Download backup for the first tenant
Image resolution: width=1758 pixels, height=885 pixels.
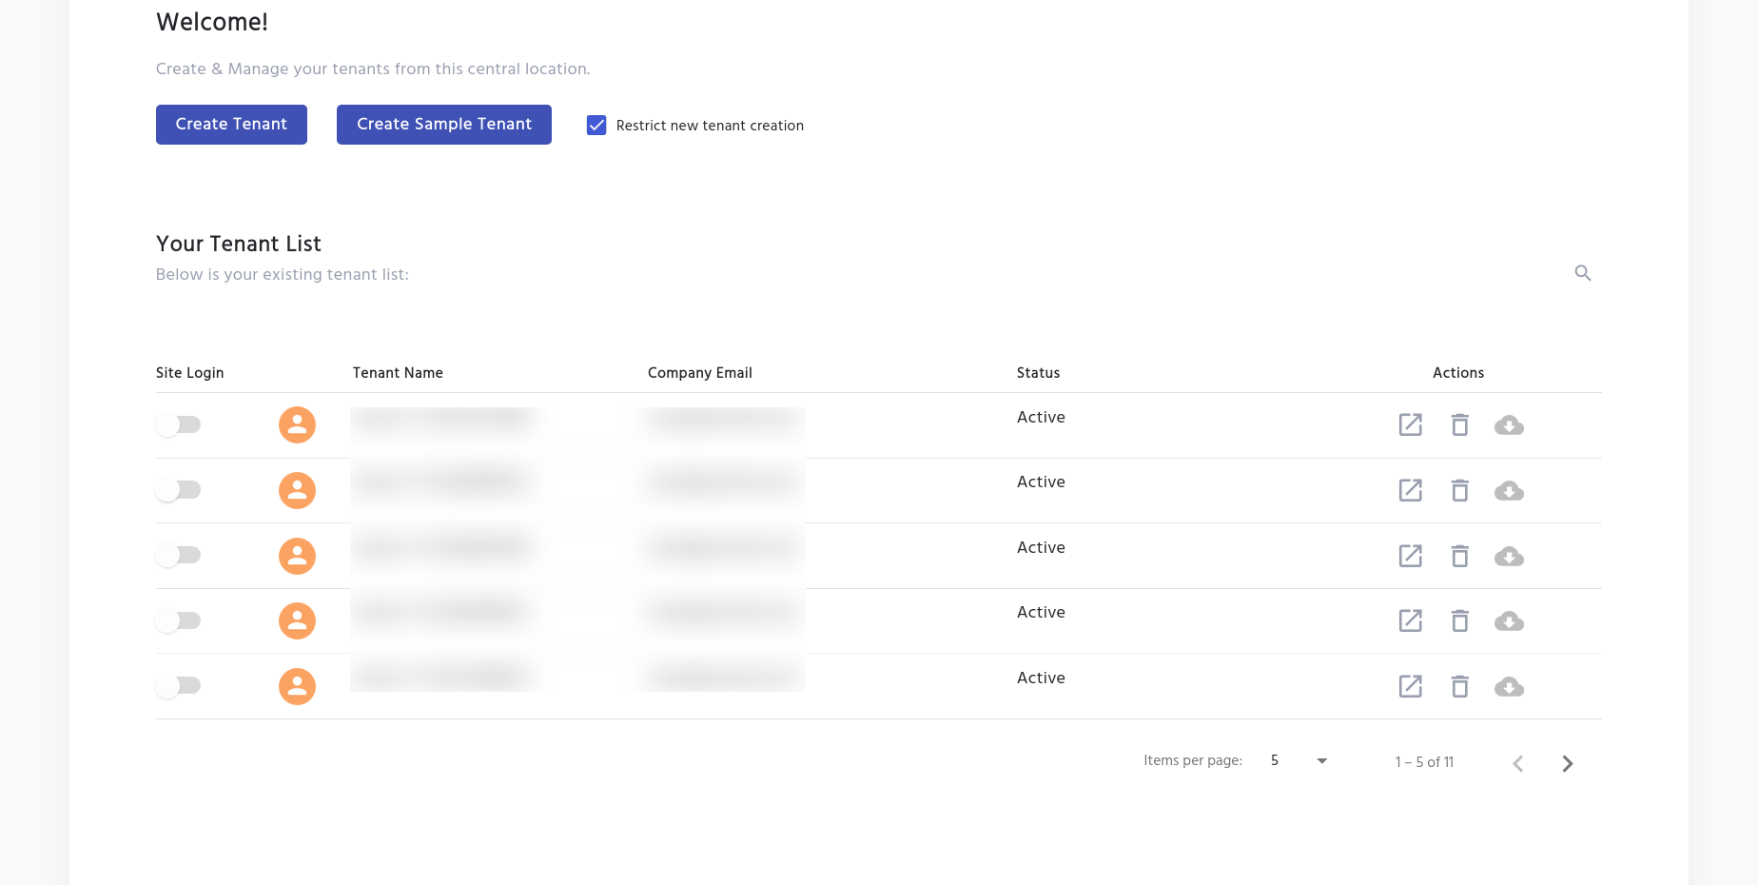pyautogui.click(x=1509, y=425)
